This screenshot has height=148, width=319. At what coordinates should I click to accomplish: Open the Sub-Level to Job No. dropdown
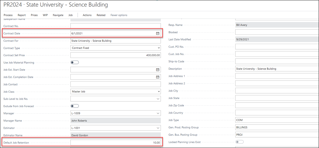pos(158,99)
